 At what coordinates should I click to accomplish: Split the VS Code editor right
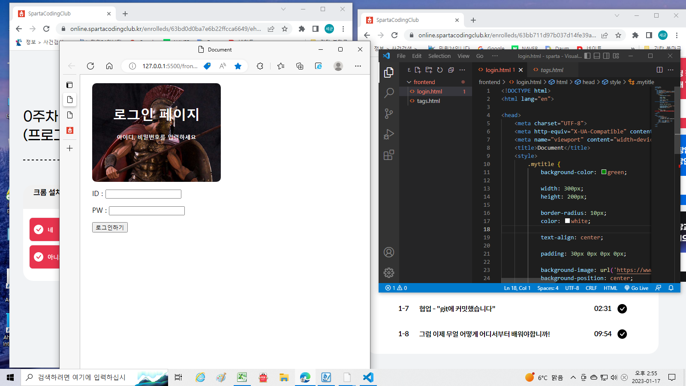coord(659,70)
